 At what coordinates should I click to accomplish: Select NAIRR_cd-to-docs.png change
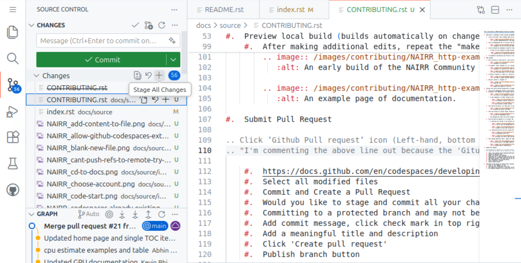coord(106,172)
